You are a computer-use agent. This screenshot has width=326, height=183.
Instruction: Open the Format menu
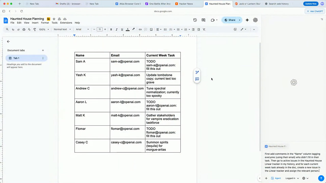pos(45,23)
